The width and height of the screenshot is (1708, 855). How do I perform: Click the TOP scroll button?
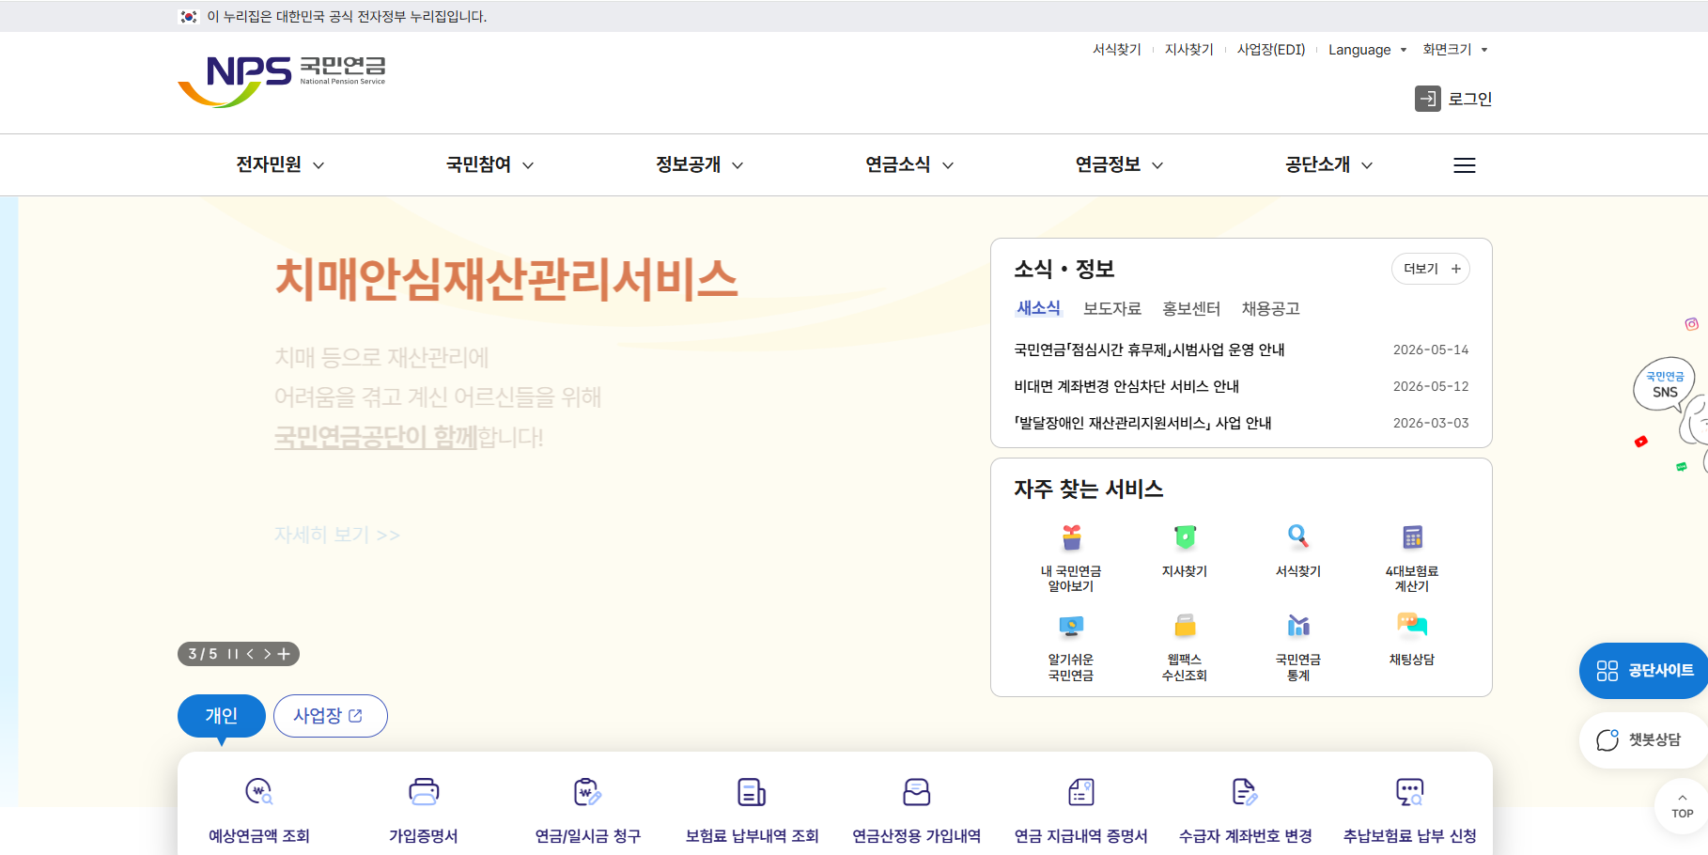coord(1682,806)
